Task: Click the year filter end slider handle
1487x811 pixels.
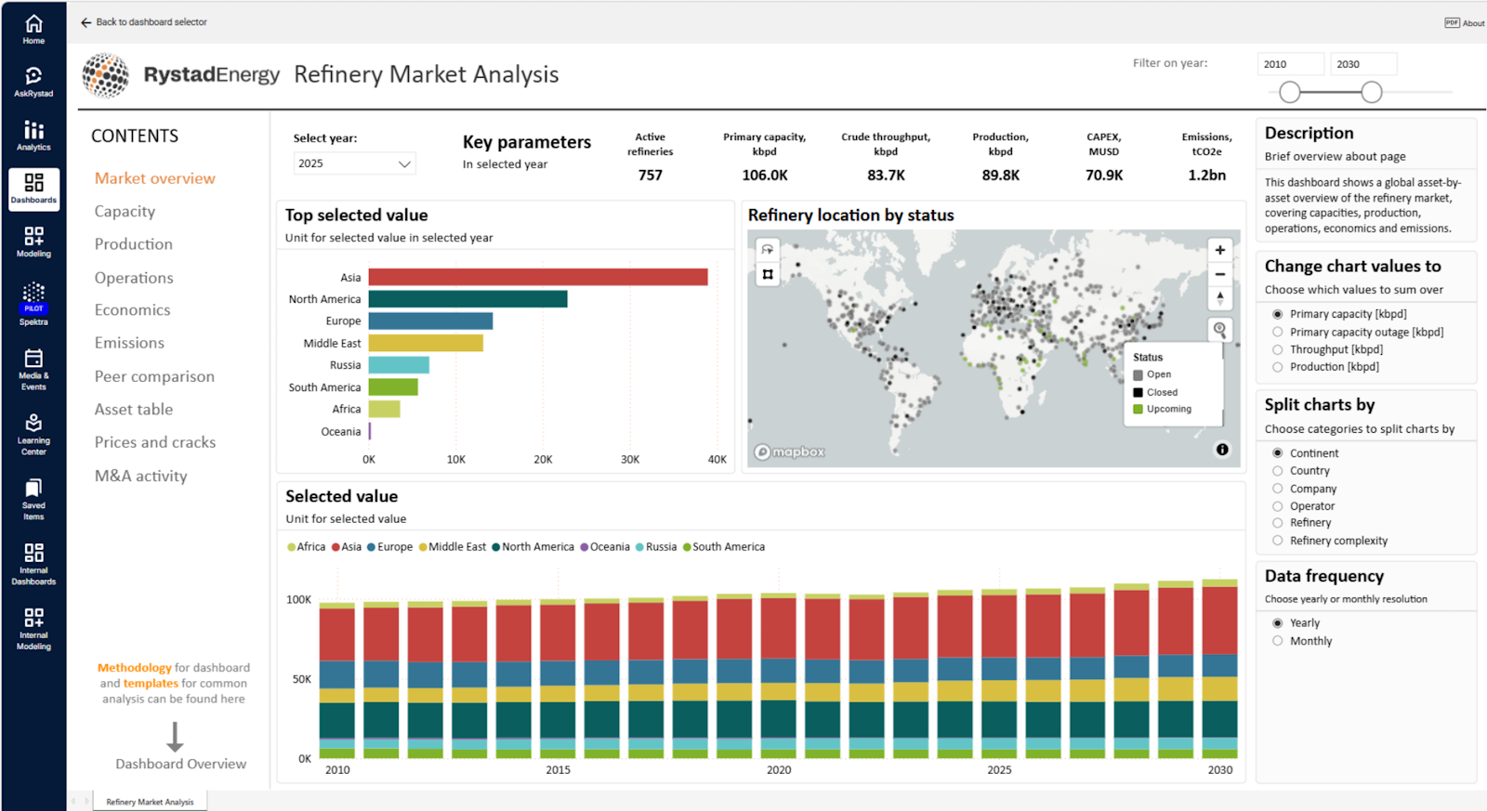Action: 1372,92
